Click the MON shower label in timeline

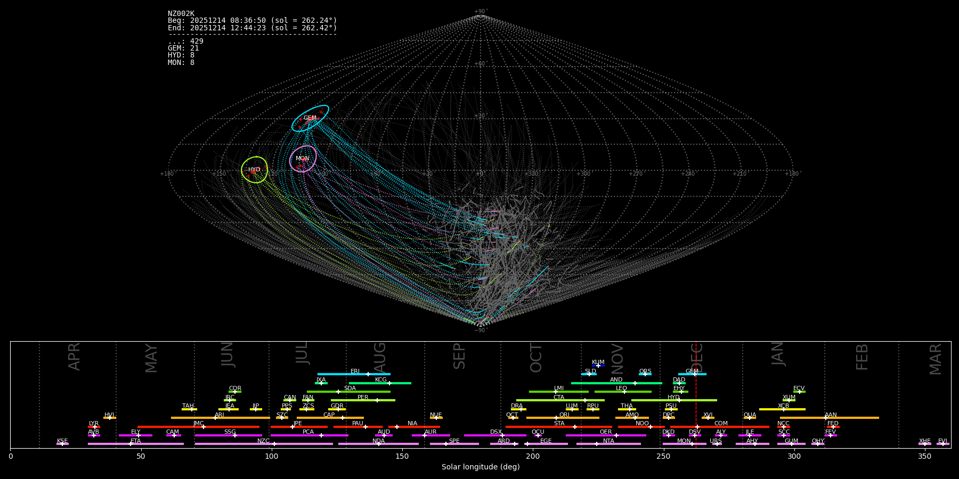[684, 441]
